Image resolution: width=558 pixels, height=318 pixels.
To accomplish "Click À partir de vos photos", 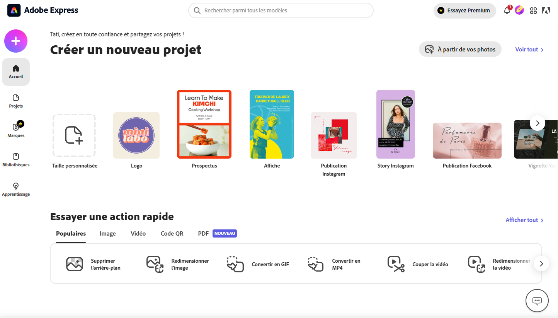I will tap(460, 50).
